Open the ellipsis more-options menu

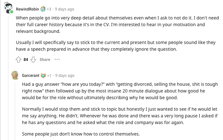tap(57, 60)
